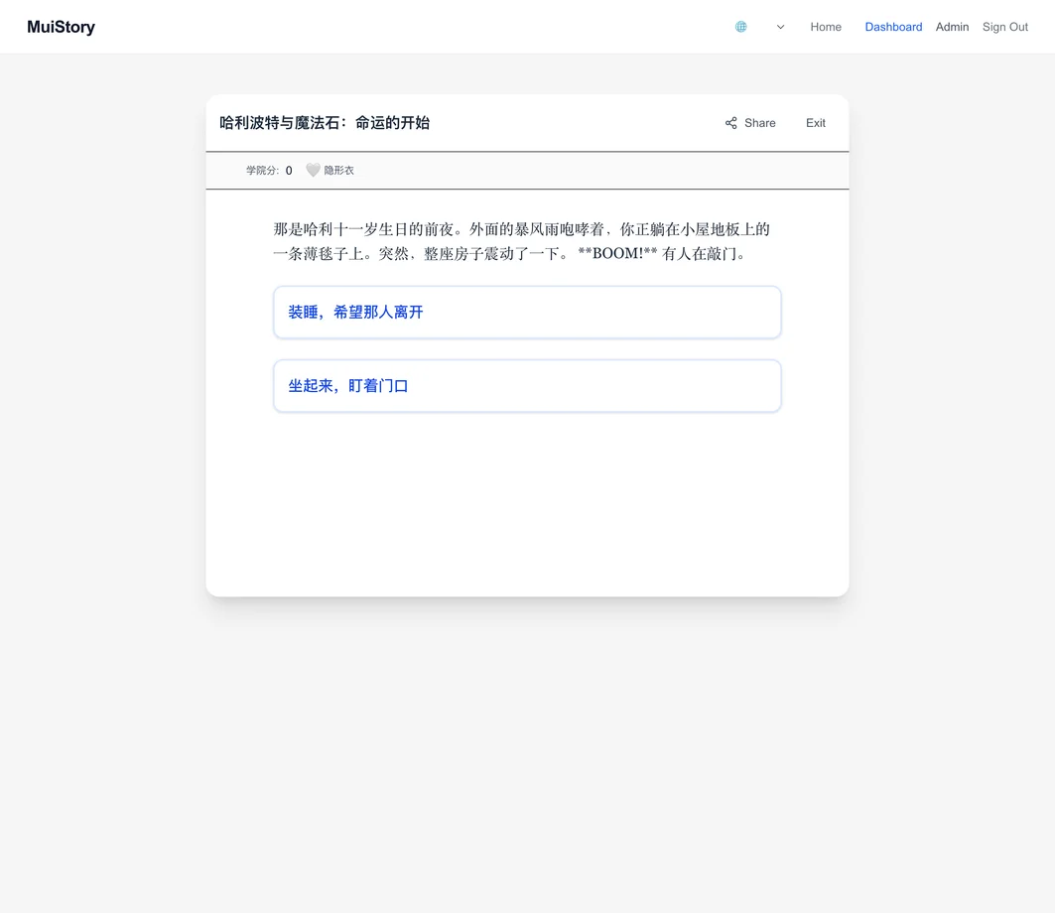Click the story's first line 那是哈利十一岁生日
Image resolution: width=1055 pixels, height=913 pixels.
(521, 229)
